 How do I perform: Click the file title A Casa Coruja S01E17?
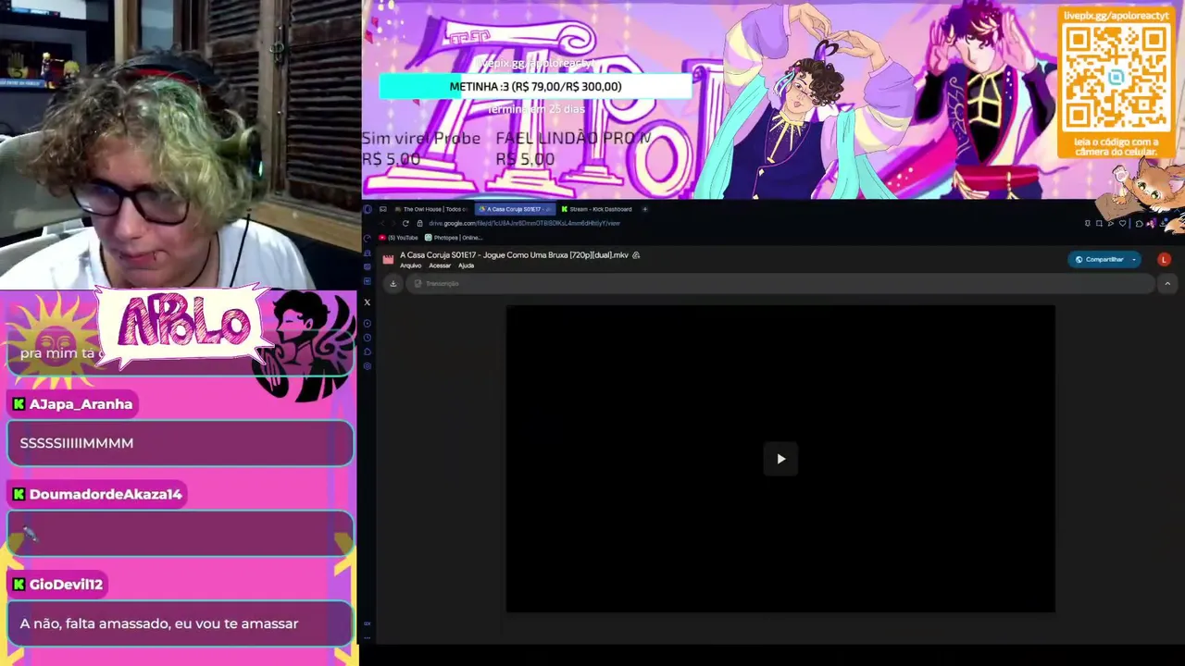(x=514, y=254)
